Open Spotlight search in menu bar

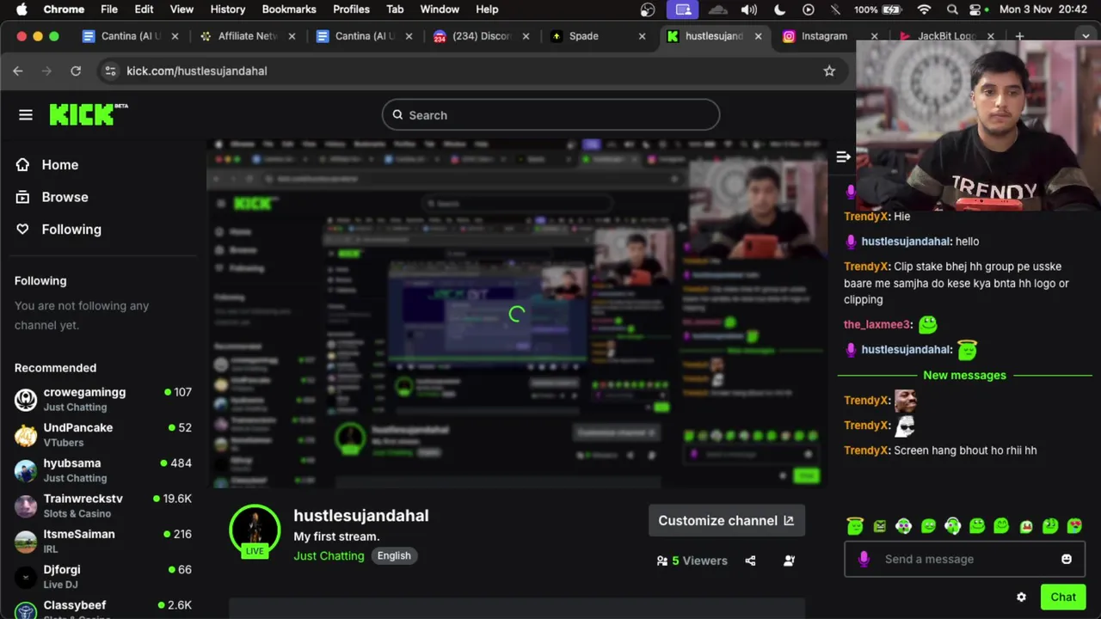952,9
